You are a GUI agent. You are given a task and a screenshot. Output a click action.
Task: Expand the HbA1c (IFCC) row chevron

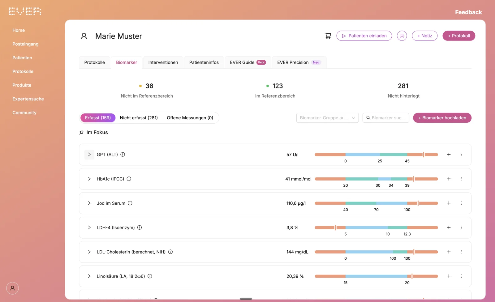pyautogui.click(x=89, y=179)
